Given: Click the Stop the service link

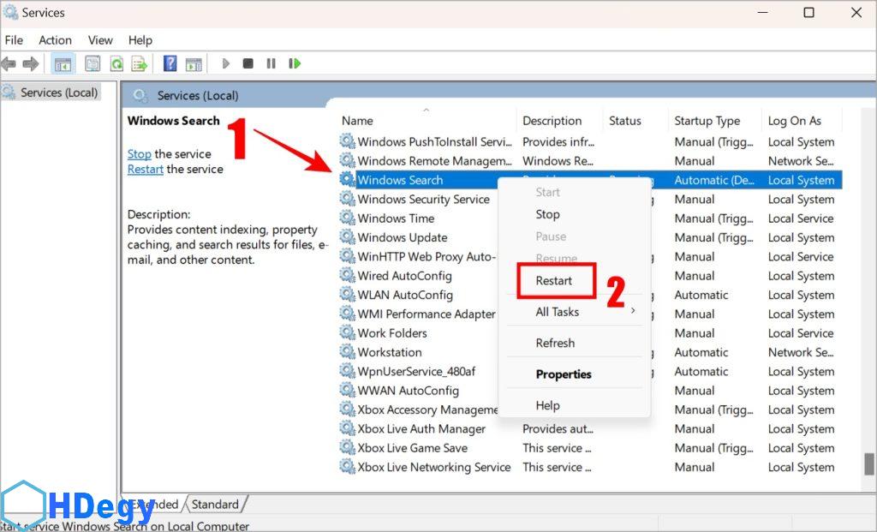Looking at the screenshot, I should 139,154.
